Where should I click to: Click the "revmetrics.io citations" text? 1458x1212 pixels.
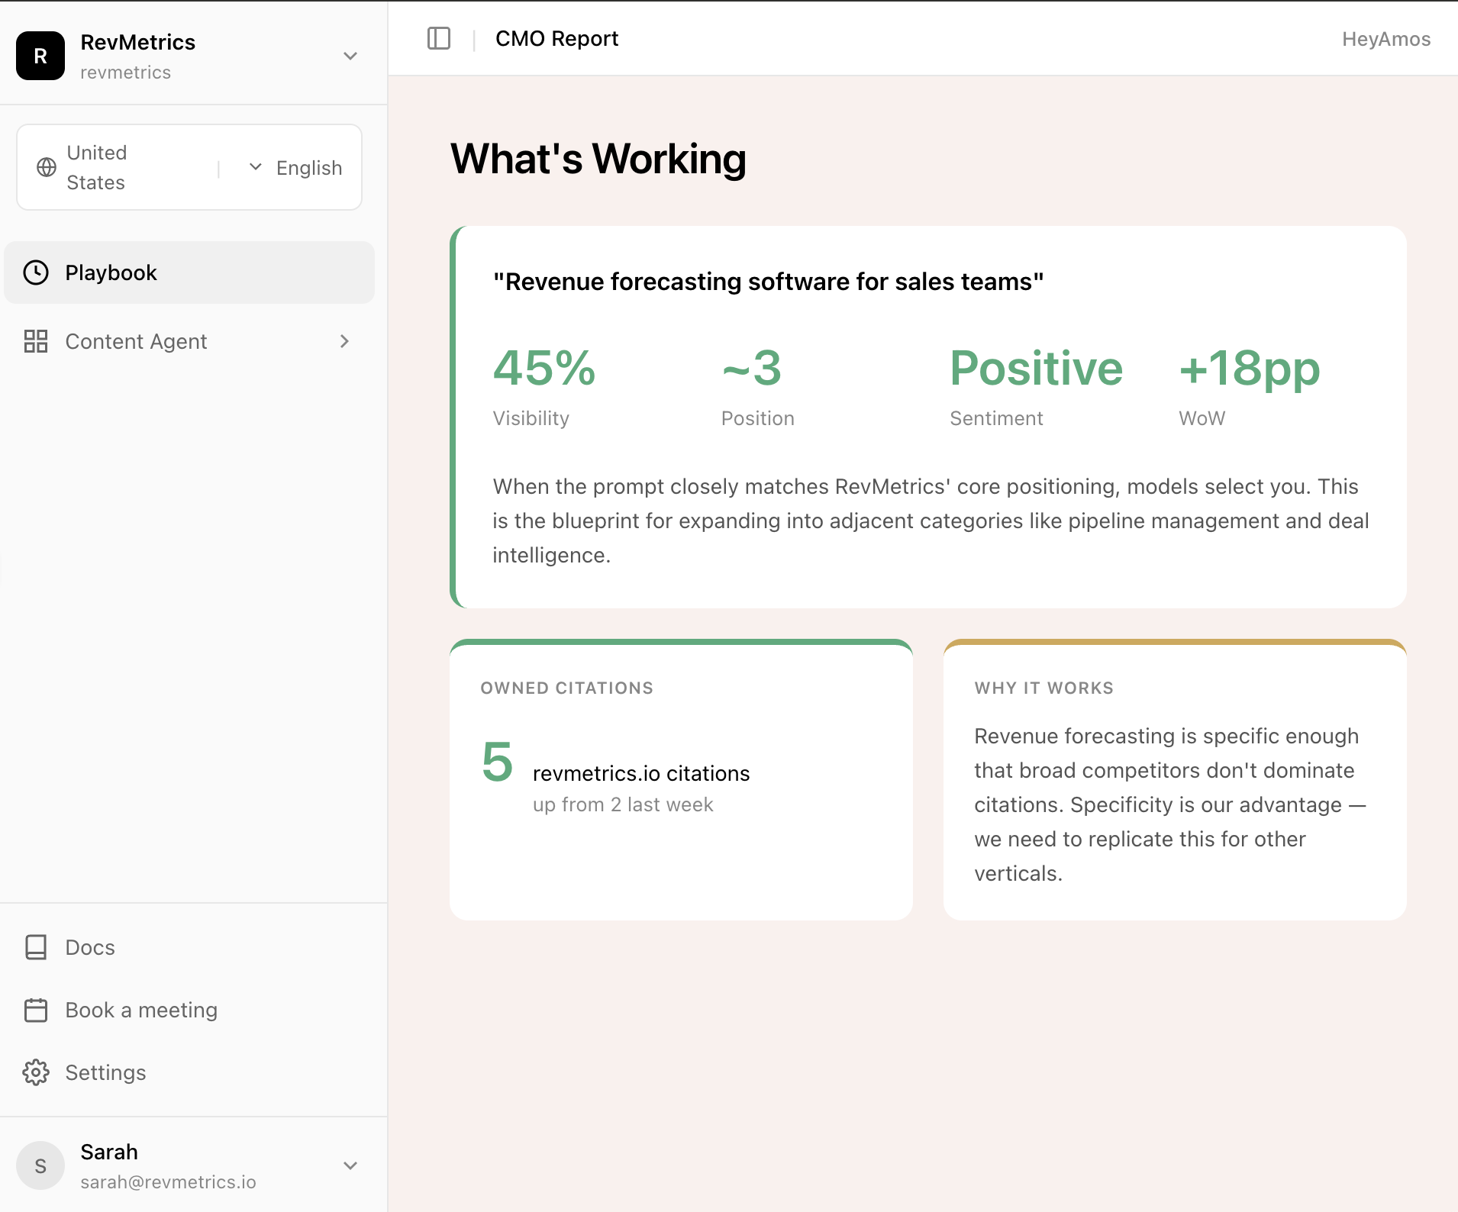[x=641, y=773]
